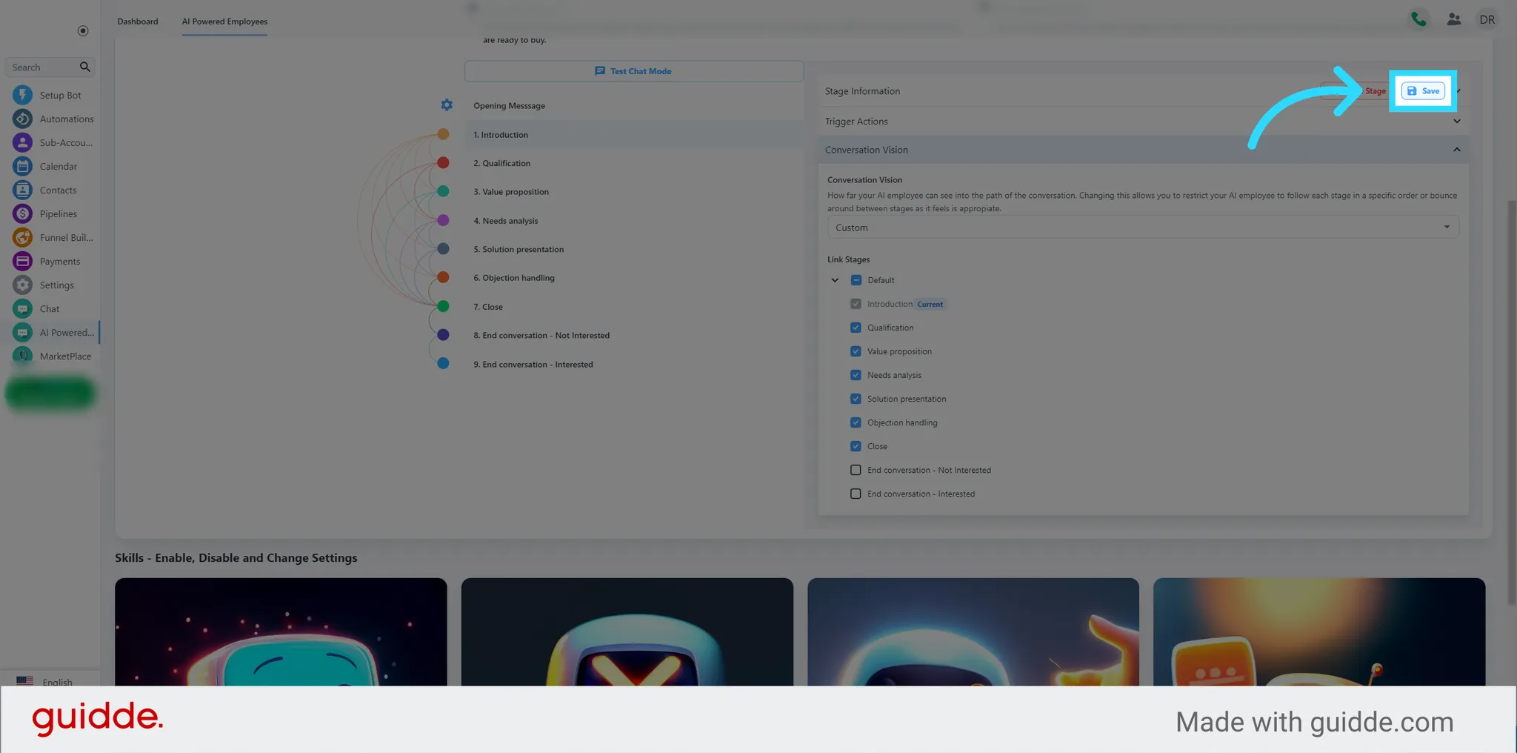Image resolution: width=1517 pixels, height=753 pixels.
Task: Uncheck the Qualification checkbox
Action: tap(856, 328)
